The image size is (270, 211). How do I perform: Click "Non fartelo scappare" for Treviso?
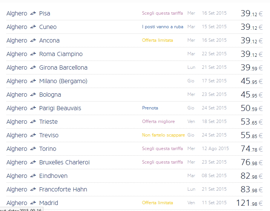click(x=163, y=135)
